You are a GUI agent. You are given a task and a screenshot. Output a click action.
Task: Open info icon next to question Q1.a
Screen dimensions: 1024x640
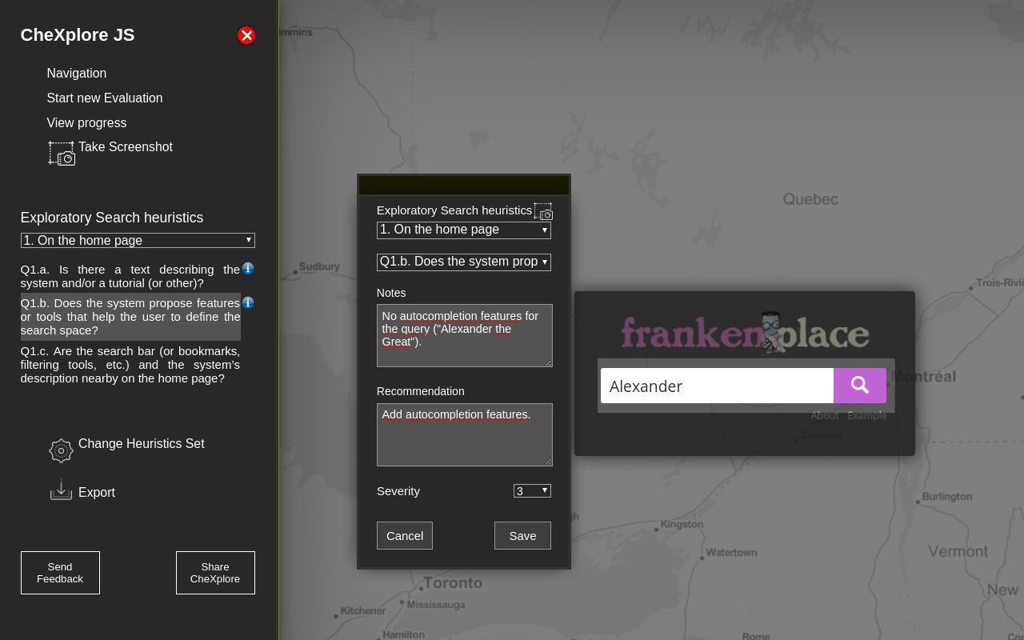tap(248, 268)
